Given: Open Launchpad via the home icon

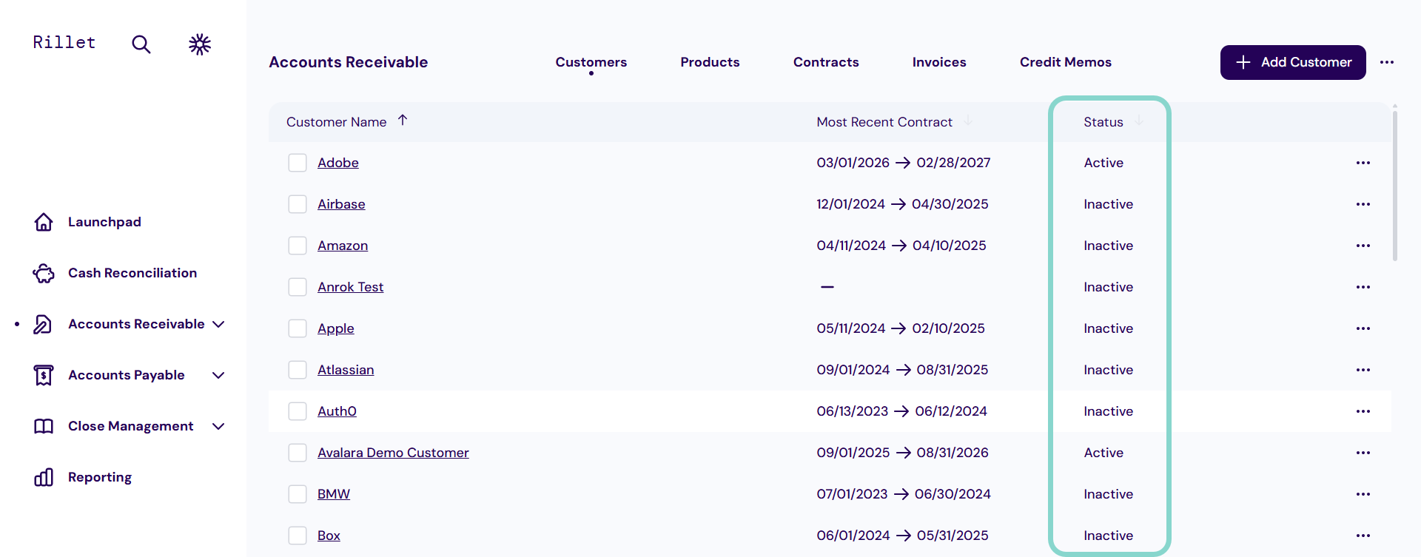Looking at the screenshot, I should tap(44, 222).
